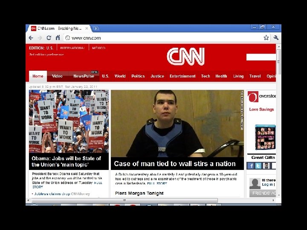The width and height of the screenshot is (307, 230).
Task: Click the horizontal scrollbar thumb
Action: (x=125, y=200)
